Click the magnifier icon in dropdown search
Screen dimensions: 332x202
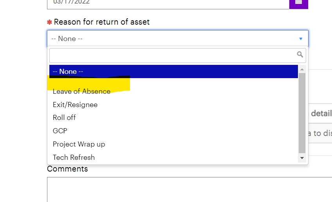tap(300, 55)
